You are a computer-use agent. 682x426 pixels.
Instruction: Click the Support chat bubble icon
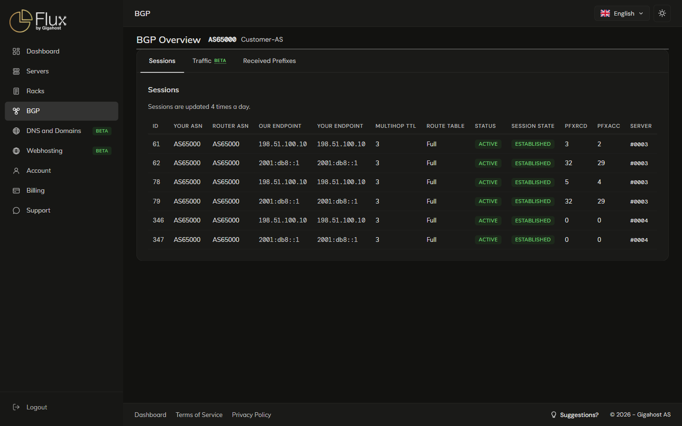(16, 210)
